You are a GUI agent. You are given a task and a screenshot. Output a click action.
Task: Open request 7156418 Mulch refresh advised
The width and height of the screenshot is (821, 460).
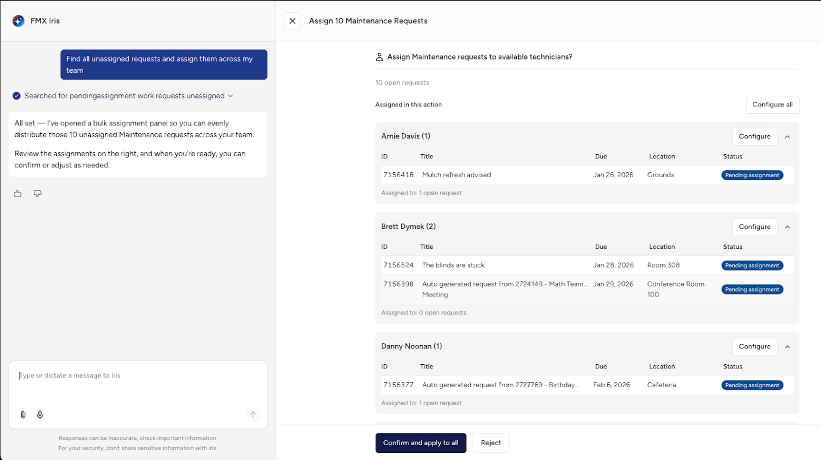(x=456, y=175)
